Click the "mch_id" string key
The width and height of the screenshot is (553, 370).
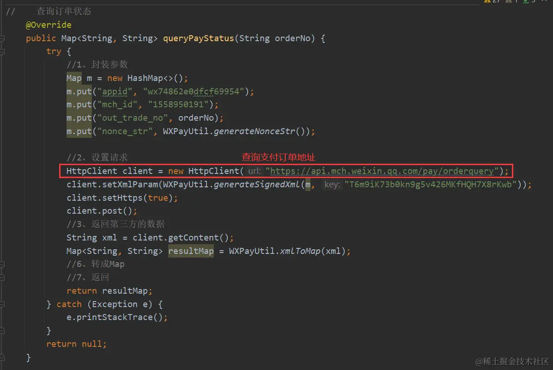coord(117,105)
